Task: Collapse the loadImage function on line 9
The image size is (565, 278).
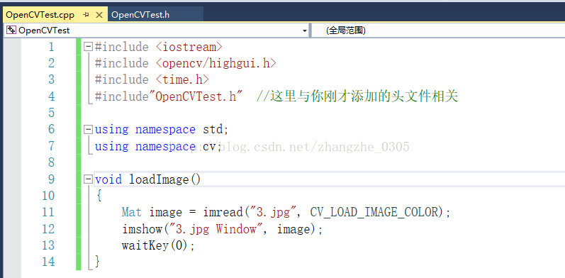Action: pos(89,179)
